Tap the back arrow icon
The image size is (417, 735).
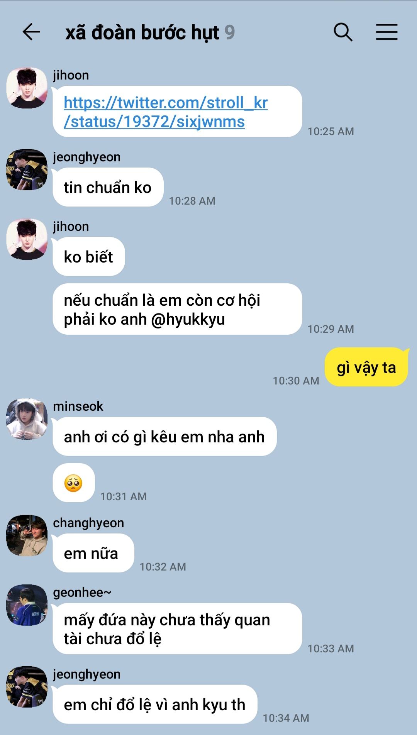[31, 32]
